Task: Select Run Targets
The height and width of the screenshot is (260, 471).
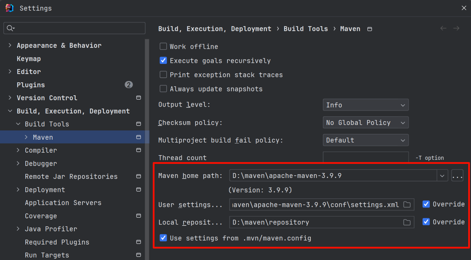Action: (x=47, y=255)
